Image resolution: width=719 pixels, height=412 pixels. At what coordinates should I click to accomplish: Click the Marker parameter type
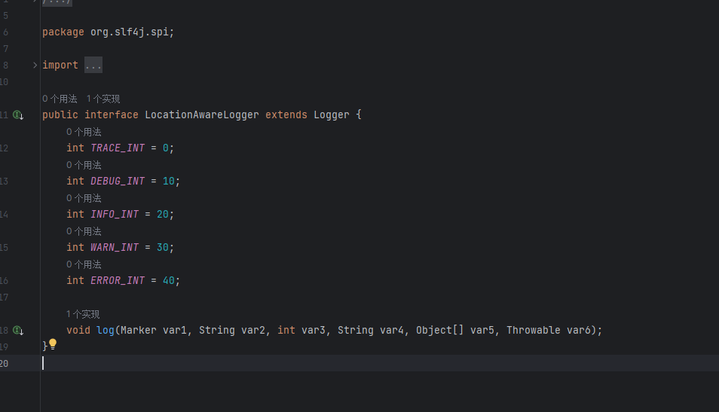138,330
